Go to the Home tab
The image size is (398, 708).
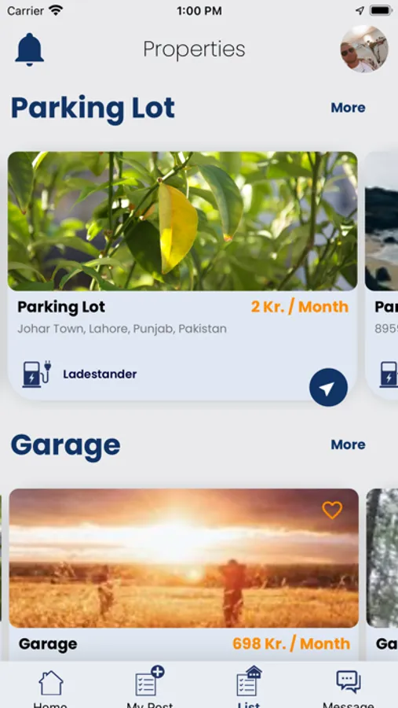(x=50, y=688)
